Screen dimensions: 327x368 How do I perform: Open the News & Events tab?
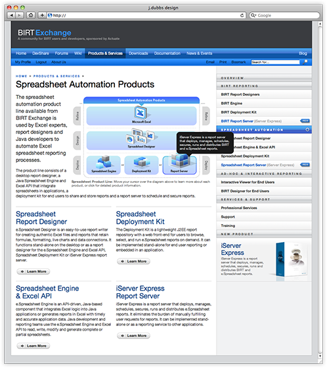coord(199,53)
